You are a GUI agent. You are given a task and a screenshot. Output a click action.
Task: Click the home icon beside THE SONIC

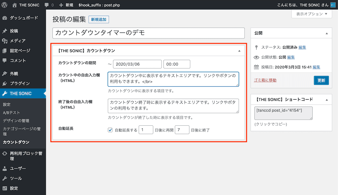[15, 5]
